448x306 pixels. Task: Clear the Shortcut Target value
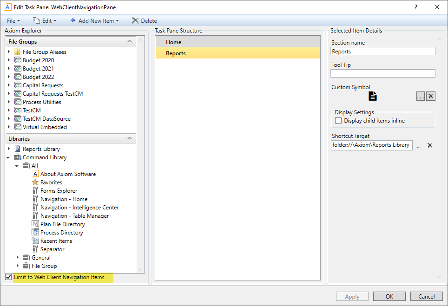tap(430, 145)
